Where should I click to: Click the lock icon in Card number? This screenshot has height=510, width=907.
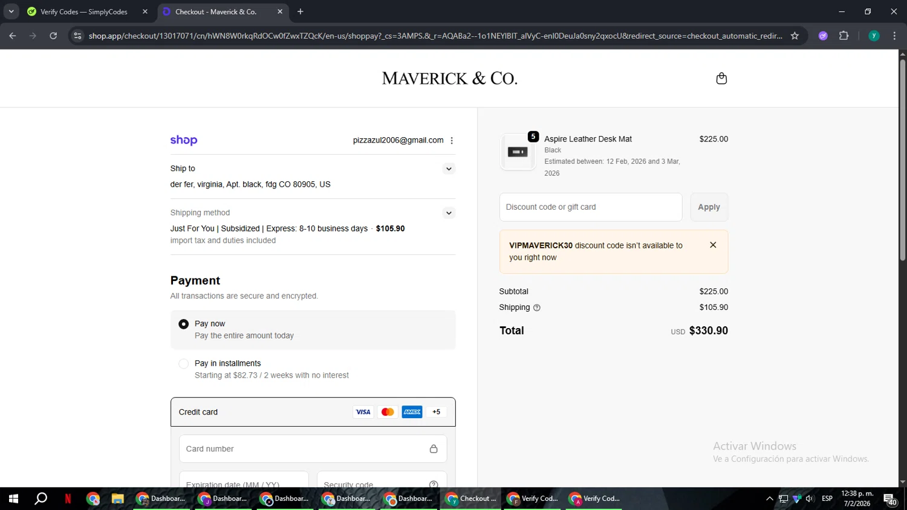click(434, 449)
